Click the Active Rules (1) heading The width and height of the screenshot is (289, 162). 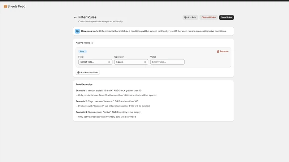(85, 42)
